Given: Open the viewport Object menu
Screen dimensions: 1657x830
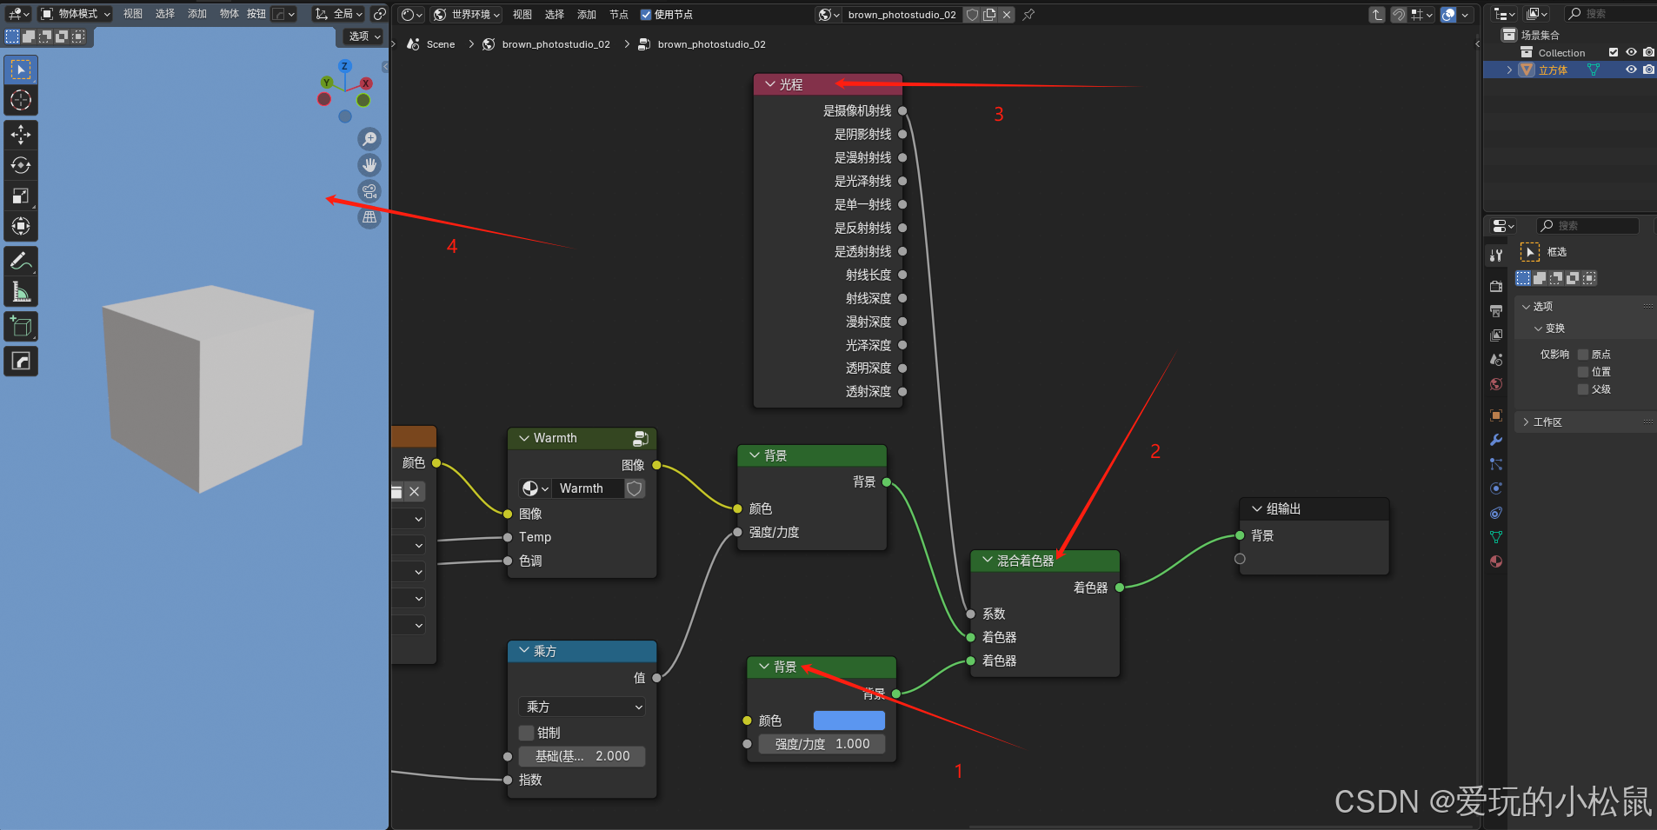Looking at the screenshot, I should [x=230, y=14].
